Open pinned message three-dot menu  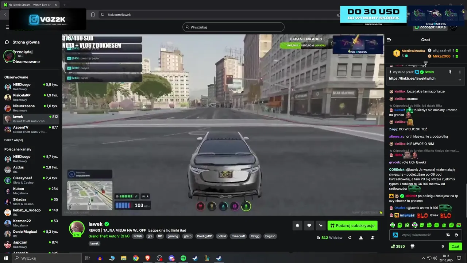point(460,72)
